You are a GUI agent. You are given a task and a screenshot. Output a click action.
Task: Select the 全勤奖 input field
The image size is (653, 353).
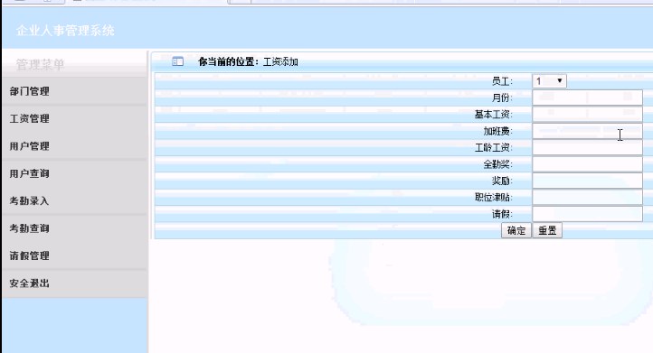pos(587,164)
